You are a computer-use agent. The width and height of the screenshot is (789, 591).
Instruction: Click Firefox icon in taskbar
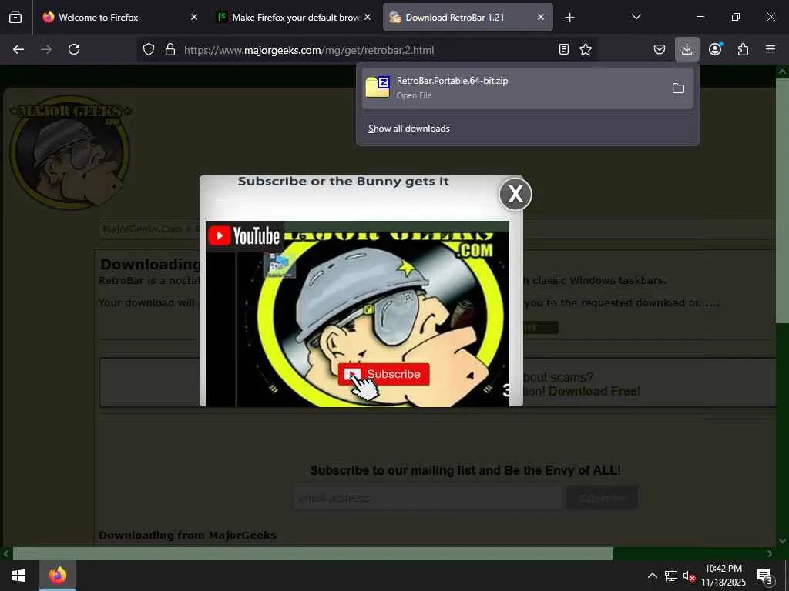point(58,576)
